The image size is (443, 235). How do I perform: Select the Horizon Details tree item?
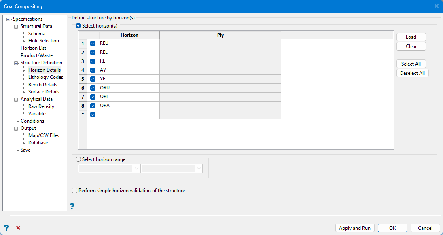[x=45, y=70]
